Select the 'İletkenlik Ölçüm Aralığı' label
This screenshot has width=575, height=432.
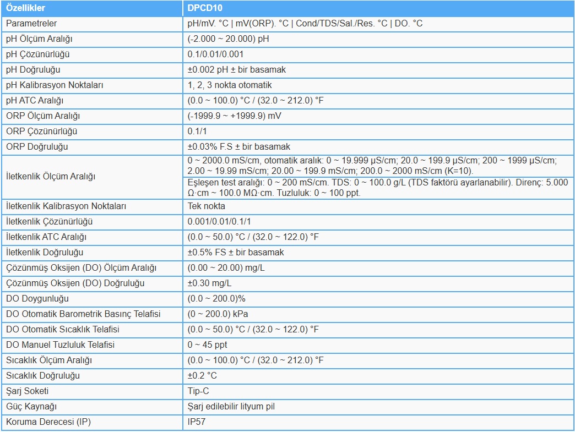pos(51,176)
